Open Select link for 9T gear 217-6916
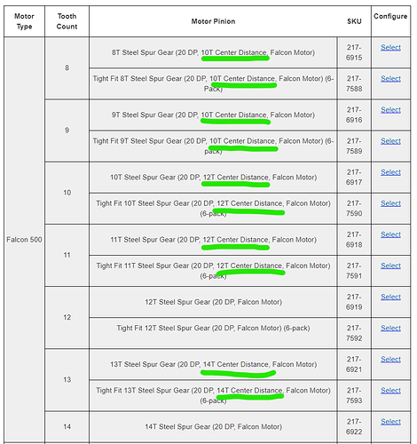This screenshot has height=444, width=417. click(x=390, y=110)
